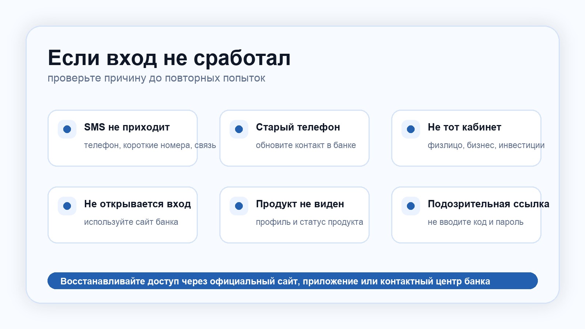Select the Продукт не виден heading

tap(300, 204)
